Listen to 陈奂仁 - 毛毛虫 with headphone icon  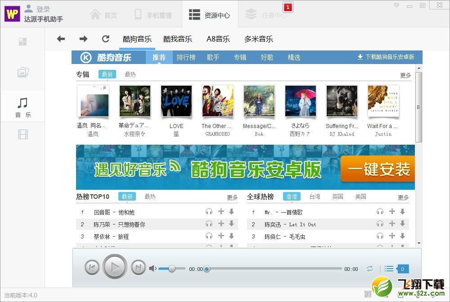(380, 236)
